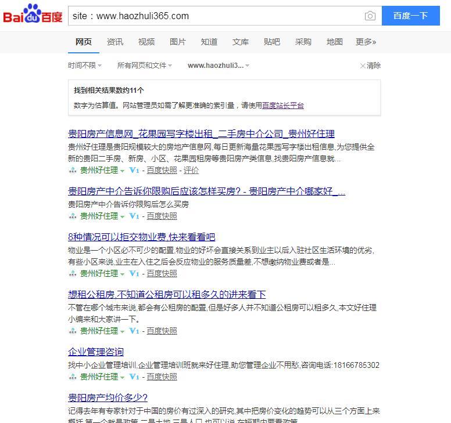The image size is (451, 423).
Task: Open the 图片 tab
Action: click(x=178, y=42)
